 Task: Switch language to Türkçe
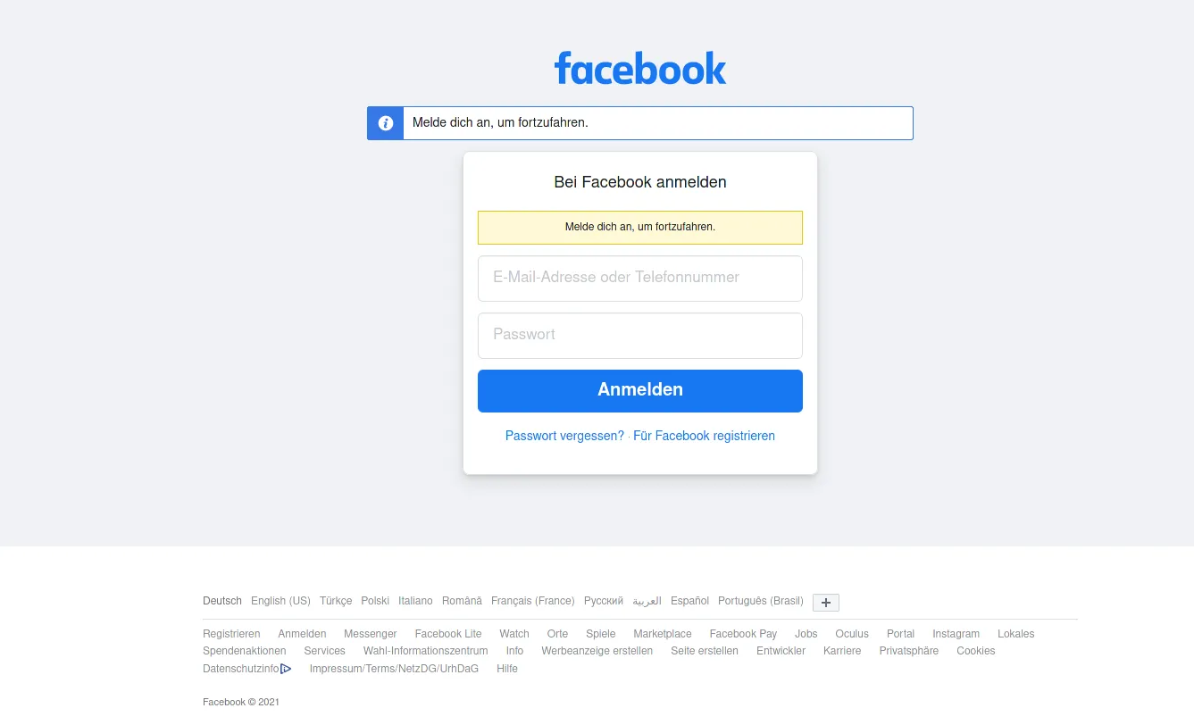click(x=336, y=601)
